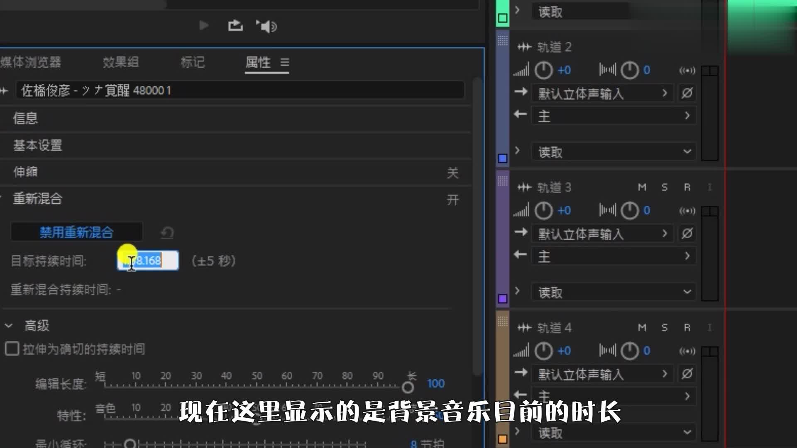Viewport: 797px width, 448px height.
Task: Click the 禁用重新混合 button
Action: [76, 232]
